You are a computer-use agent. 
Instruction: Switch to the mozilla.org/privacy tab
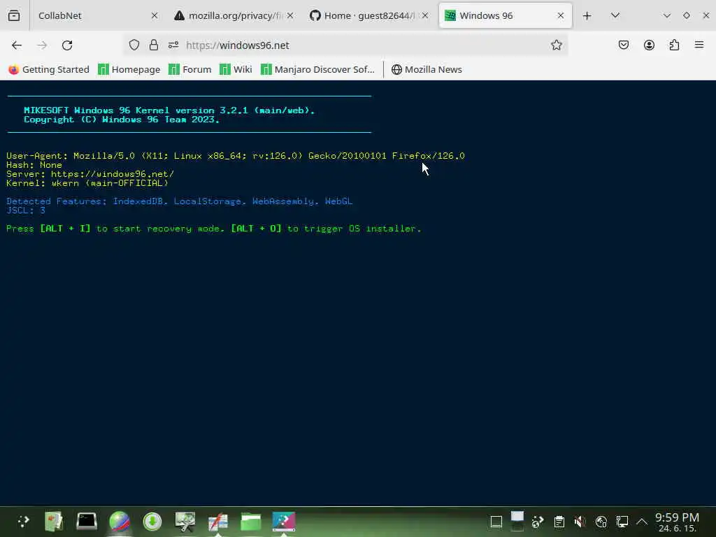pos(233,15)
